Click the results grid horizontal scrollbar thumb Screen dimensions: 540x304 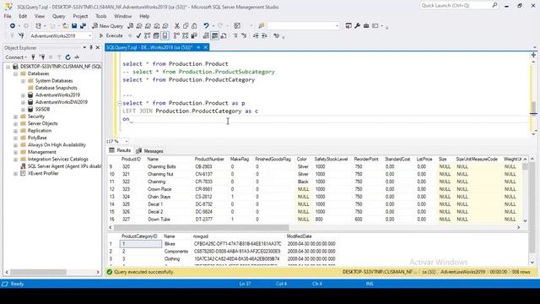[201, 227]
